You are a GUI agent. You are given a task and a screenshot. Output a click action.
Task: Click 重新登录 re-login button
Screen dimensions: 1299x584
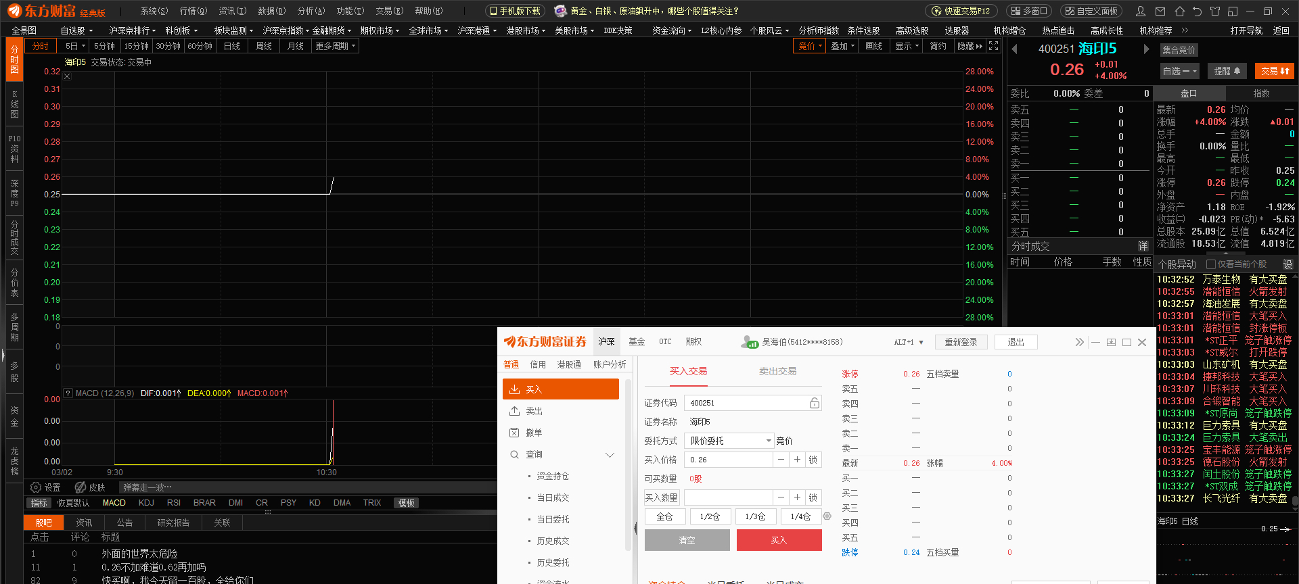[x=961, y=342]
